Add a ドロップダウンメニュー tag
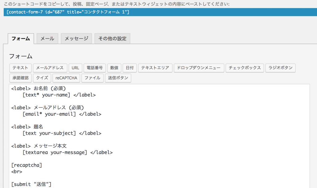Image resolution: width=317 pixels, height=188 pixels. tap(199, 68)
